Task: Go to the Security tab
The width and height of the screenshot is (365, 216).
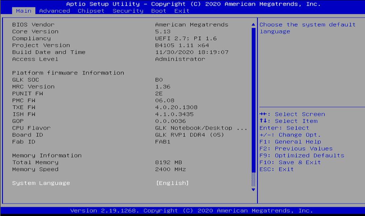Action: pyautogui.click(x=128, y=11)
